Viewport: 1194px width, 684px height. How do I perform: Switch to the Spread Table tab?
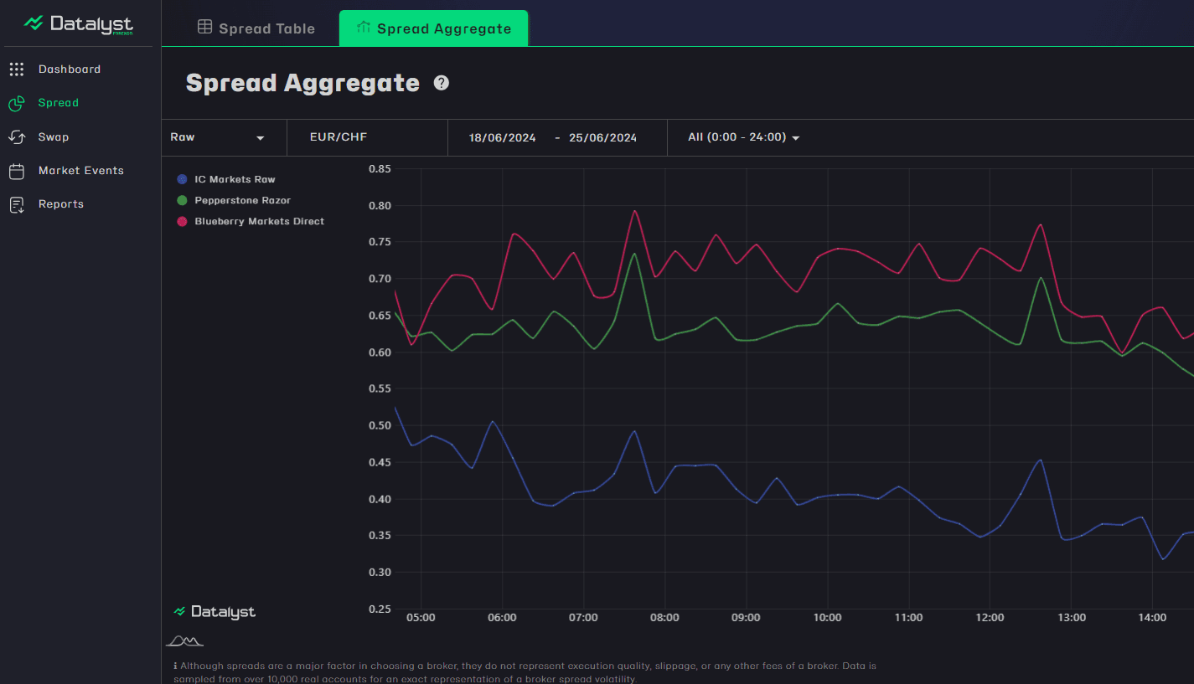coord(256,28)
